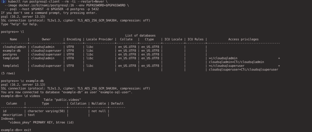Click the "List of databases" title
This screenshot has width=312, height=132.
point(140,36)
